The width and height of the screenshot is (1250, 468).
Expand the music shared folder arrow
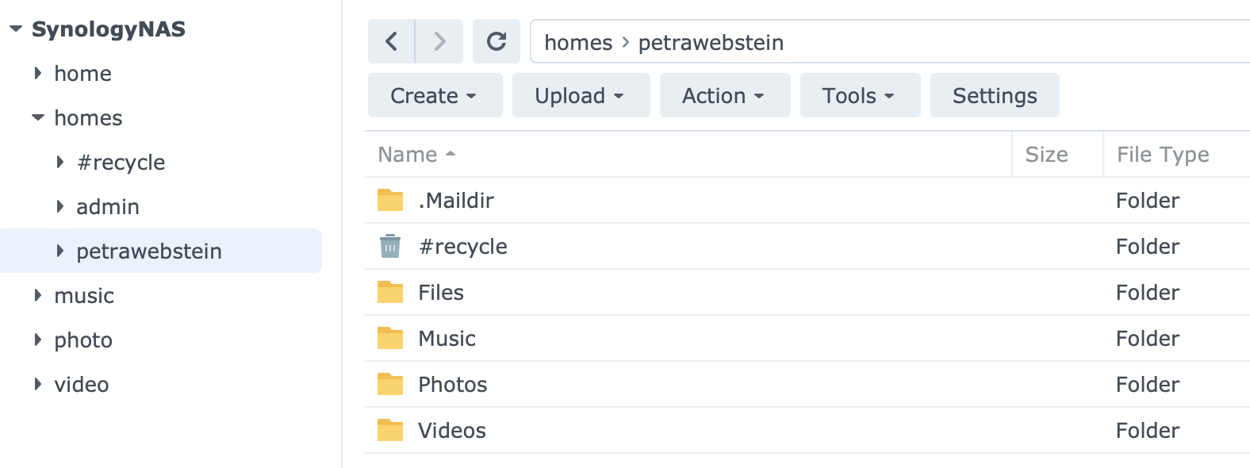[37, 296]
